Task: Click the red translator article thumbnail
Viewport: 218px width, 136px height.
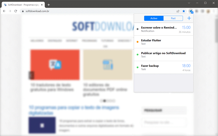Action: 55,65
